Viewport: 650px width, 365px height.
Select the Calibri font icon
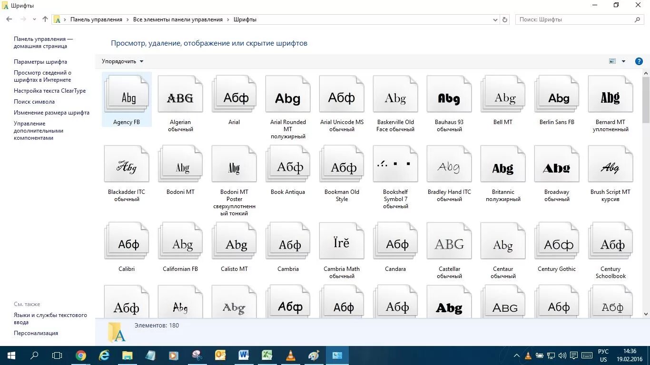pos(127,240)
